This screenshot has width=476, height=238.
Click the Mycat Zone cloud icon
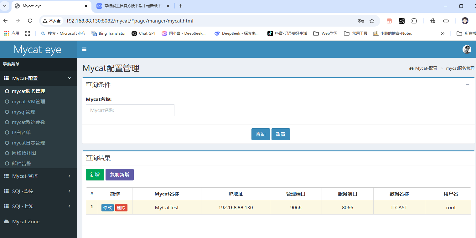click(x=6, y=221)
